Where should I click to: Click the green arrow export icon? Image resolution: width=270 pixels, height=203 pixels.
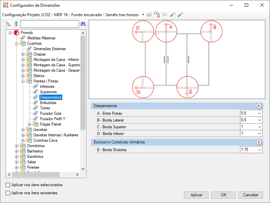[172, 15]
